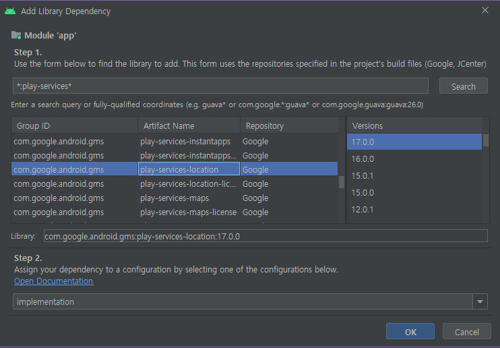Click the Library coordinates text field
This screenshot has height=348, width=500.
click(x=265, y=236)
